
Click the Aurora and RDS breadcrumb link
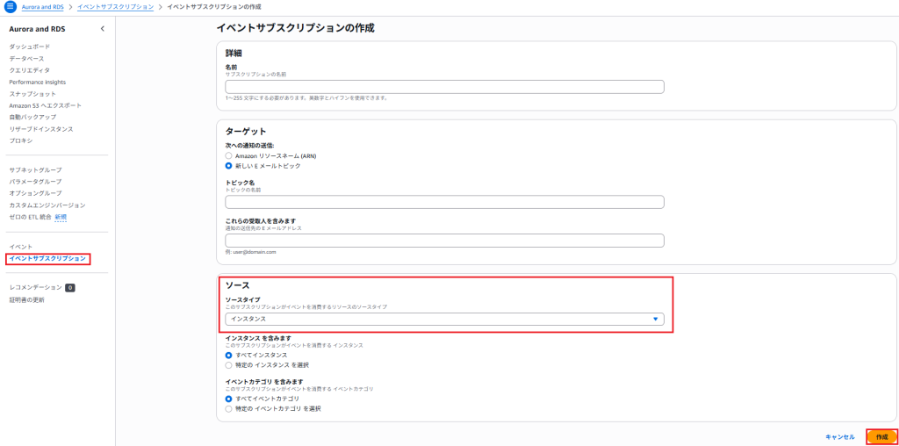43,7
